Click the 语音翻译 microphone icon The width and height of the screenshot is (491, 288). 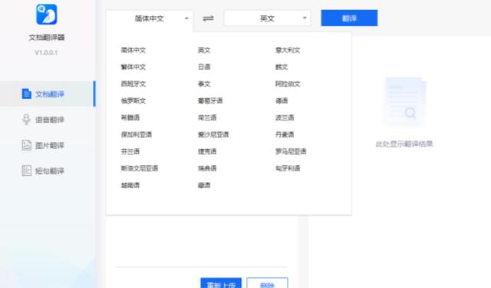26,119
